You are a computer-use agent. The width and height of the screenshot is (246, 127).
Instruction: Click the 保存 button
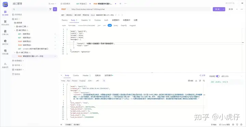pos(231,9)
